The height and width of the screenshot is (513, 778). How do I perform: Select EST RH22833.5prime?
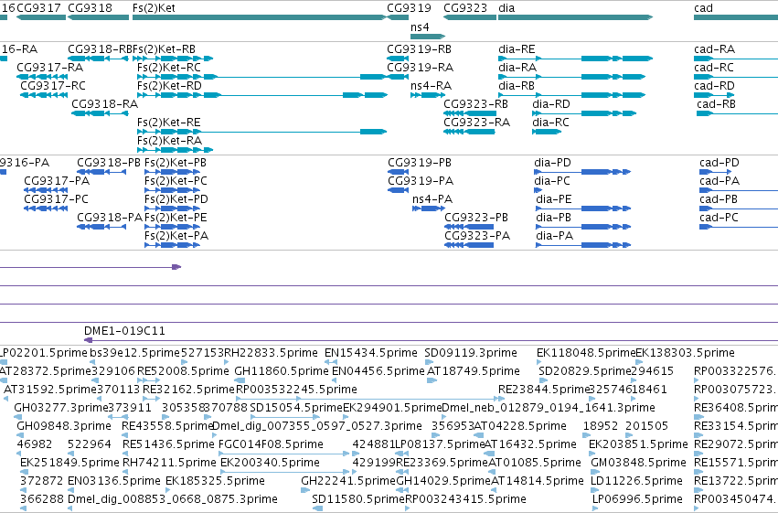click(271, 353)
